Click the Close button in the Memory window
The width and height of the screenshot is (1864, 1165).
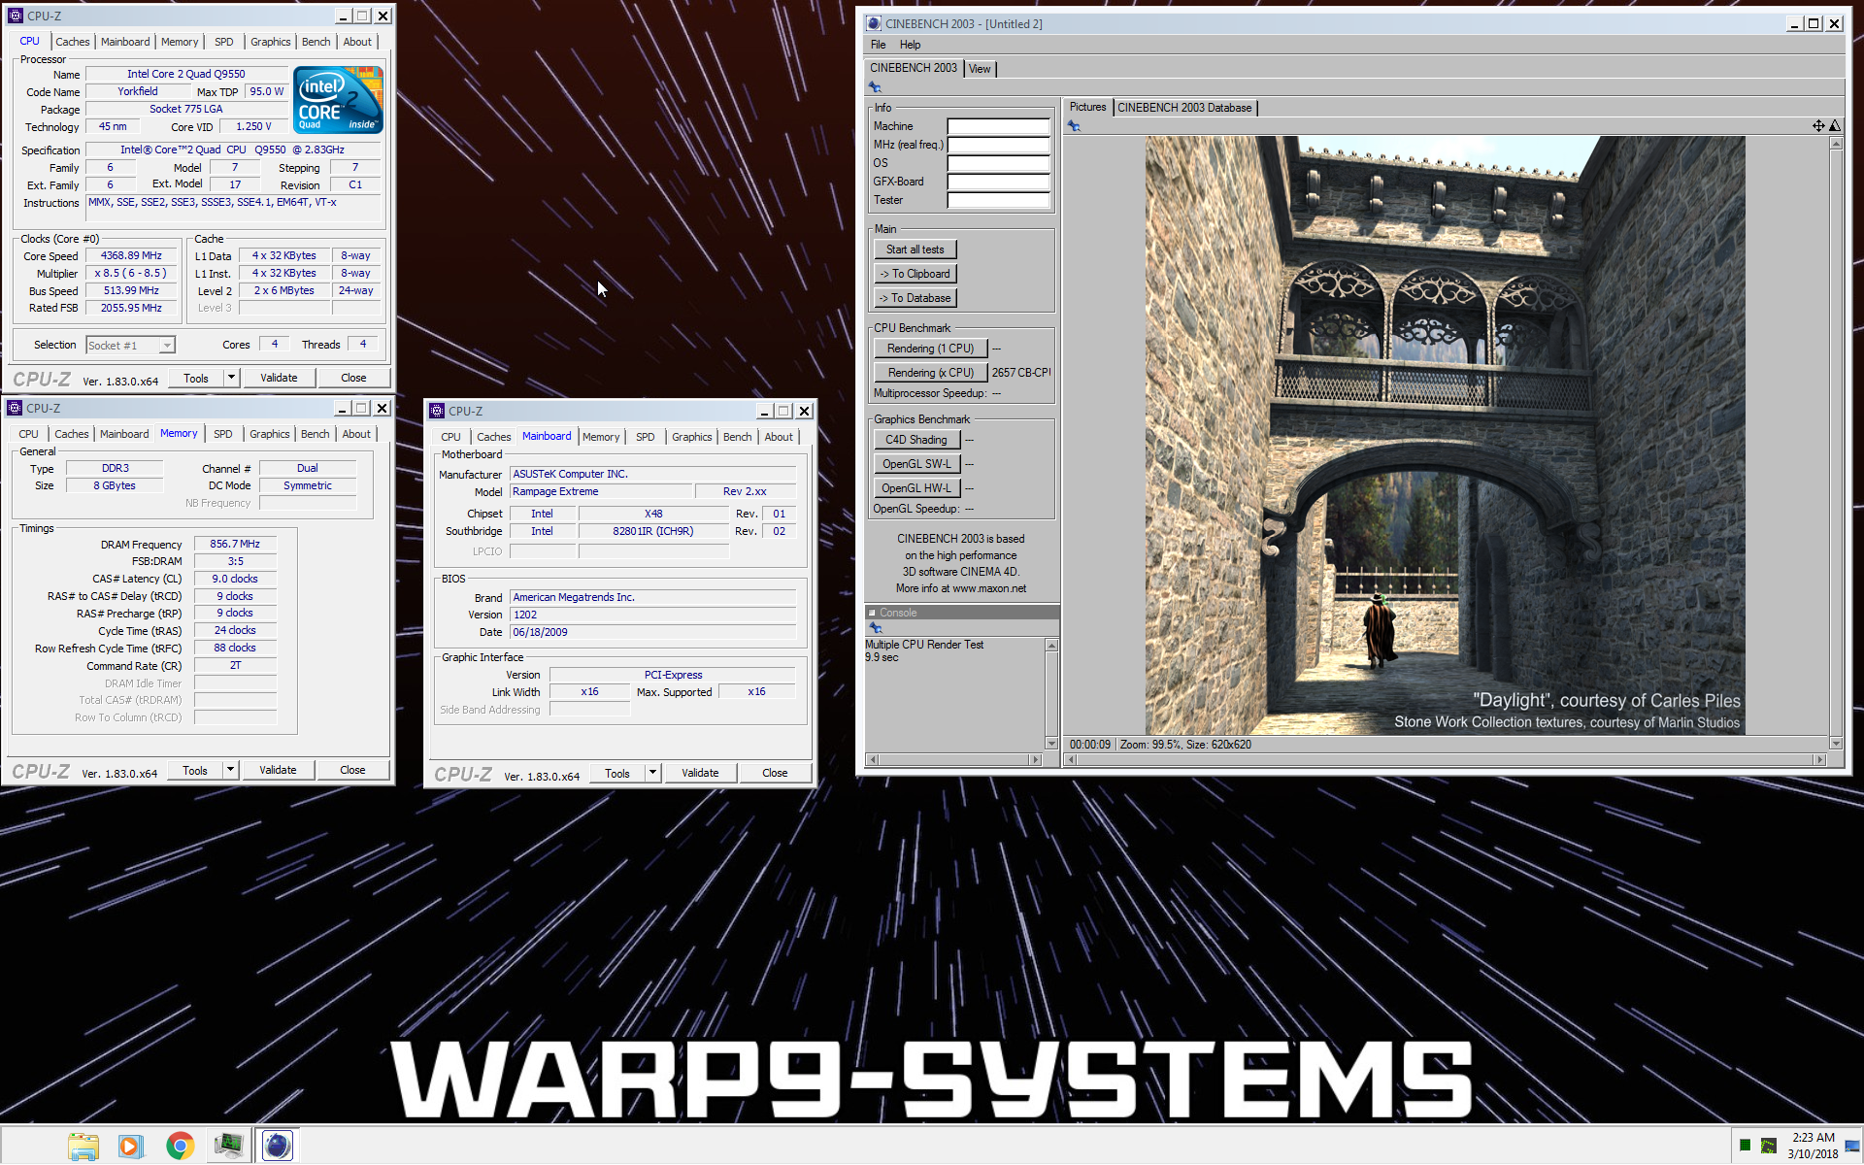tap(352, 770)
